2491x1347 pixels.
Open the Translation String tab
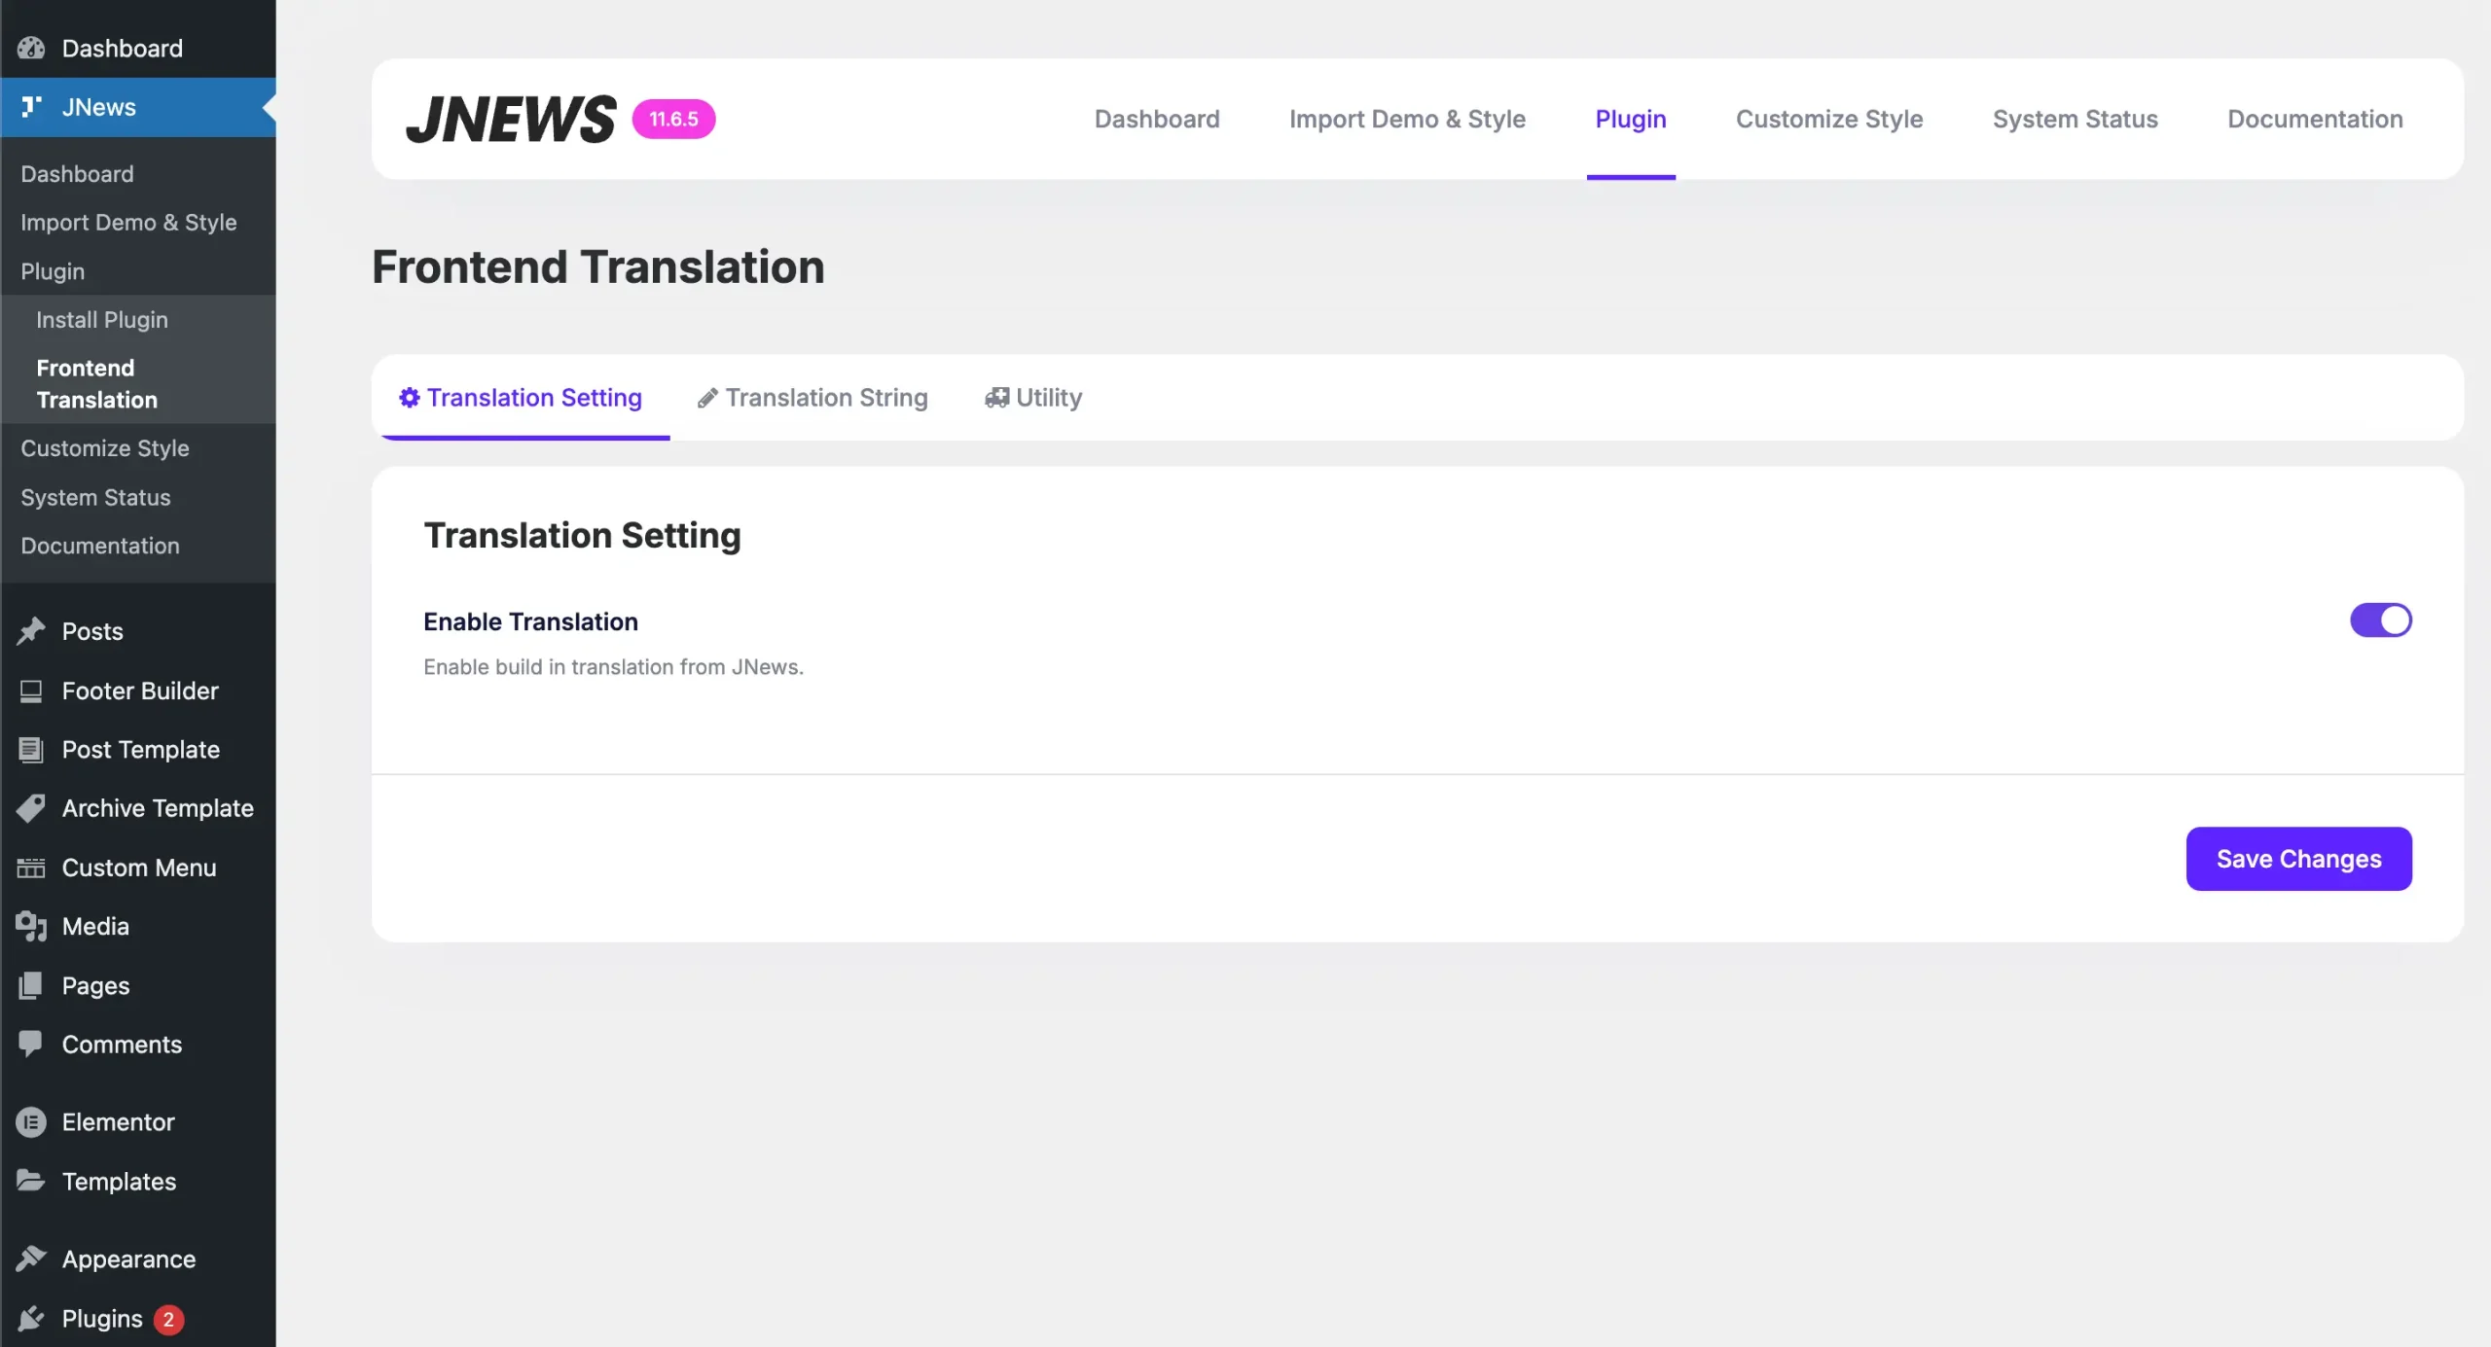(813, 398)
